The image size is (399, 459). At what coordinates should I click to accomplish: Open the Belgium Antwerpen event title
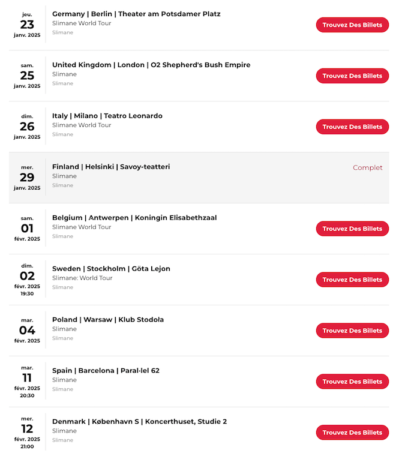point(134,217)
